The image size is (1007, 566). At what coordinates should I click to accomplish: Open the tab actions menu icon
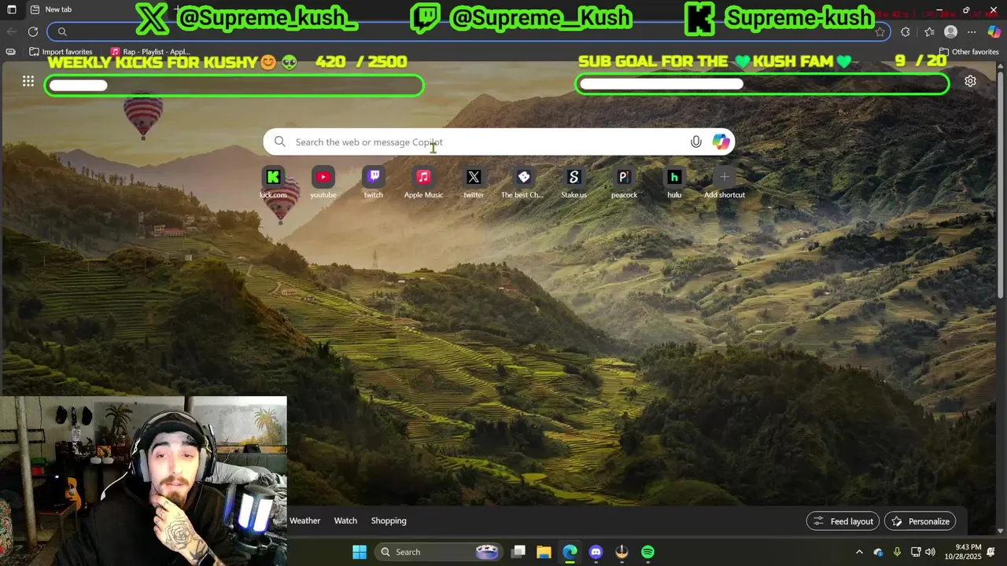click(11, 9)
